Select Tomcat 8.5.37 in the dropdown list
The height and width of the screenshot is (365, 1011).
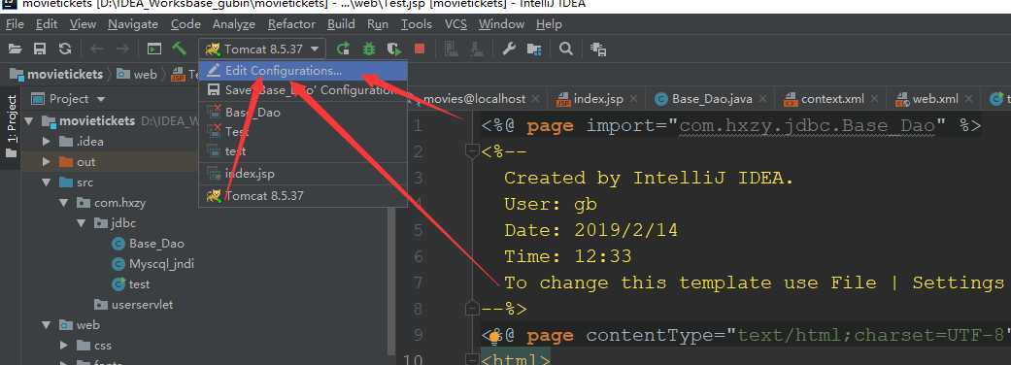(304, 195)
